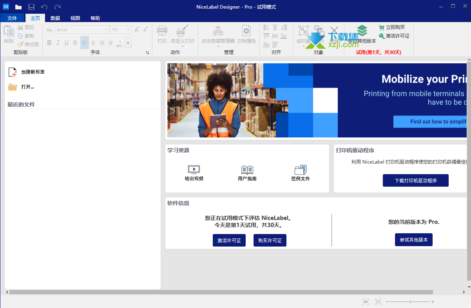Click the 复制 (Copy) icon
Image resolution: width=471 pixels, height=308 pixels.
[x=21, y=36]
